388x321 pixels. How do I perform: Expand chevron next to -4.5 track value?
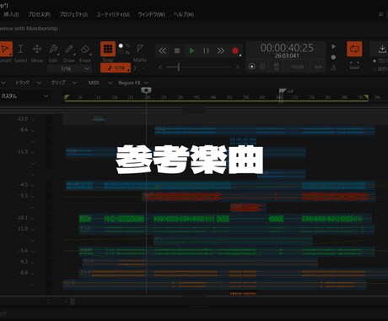pyautogui.click(x=33, y=185)
